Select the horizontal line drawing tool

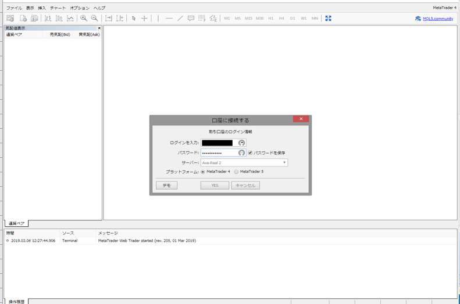169,19
